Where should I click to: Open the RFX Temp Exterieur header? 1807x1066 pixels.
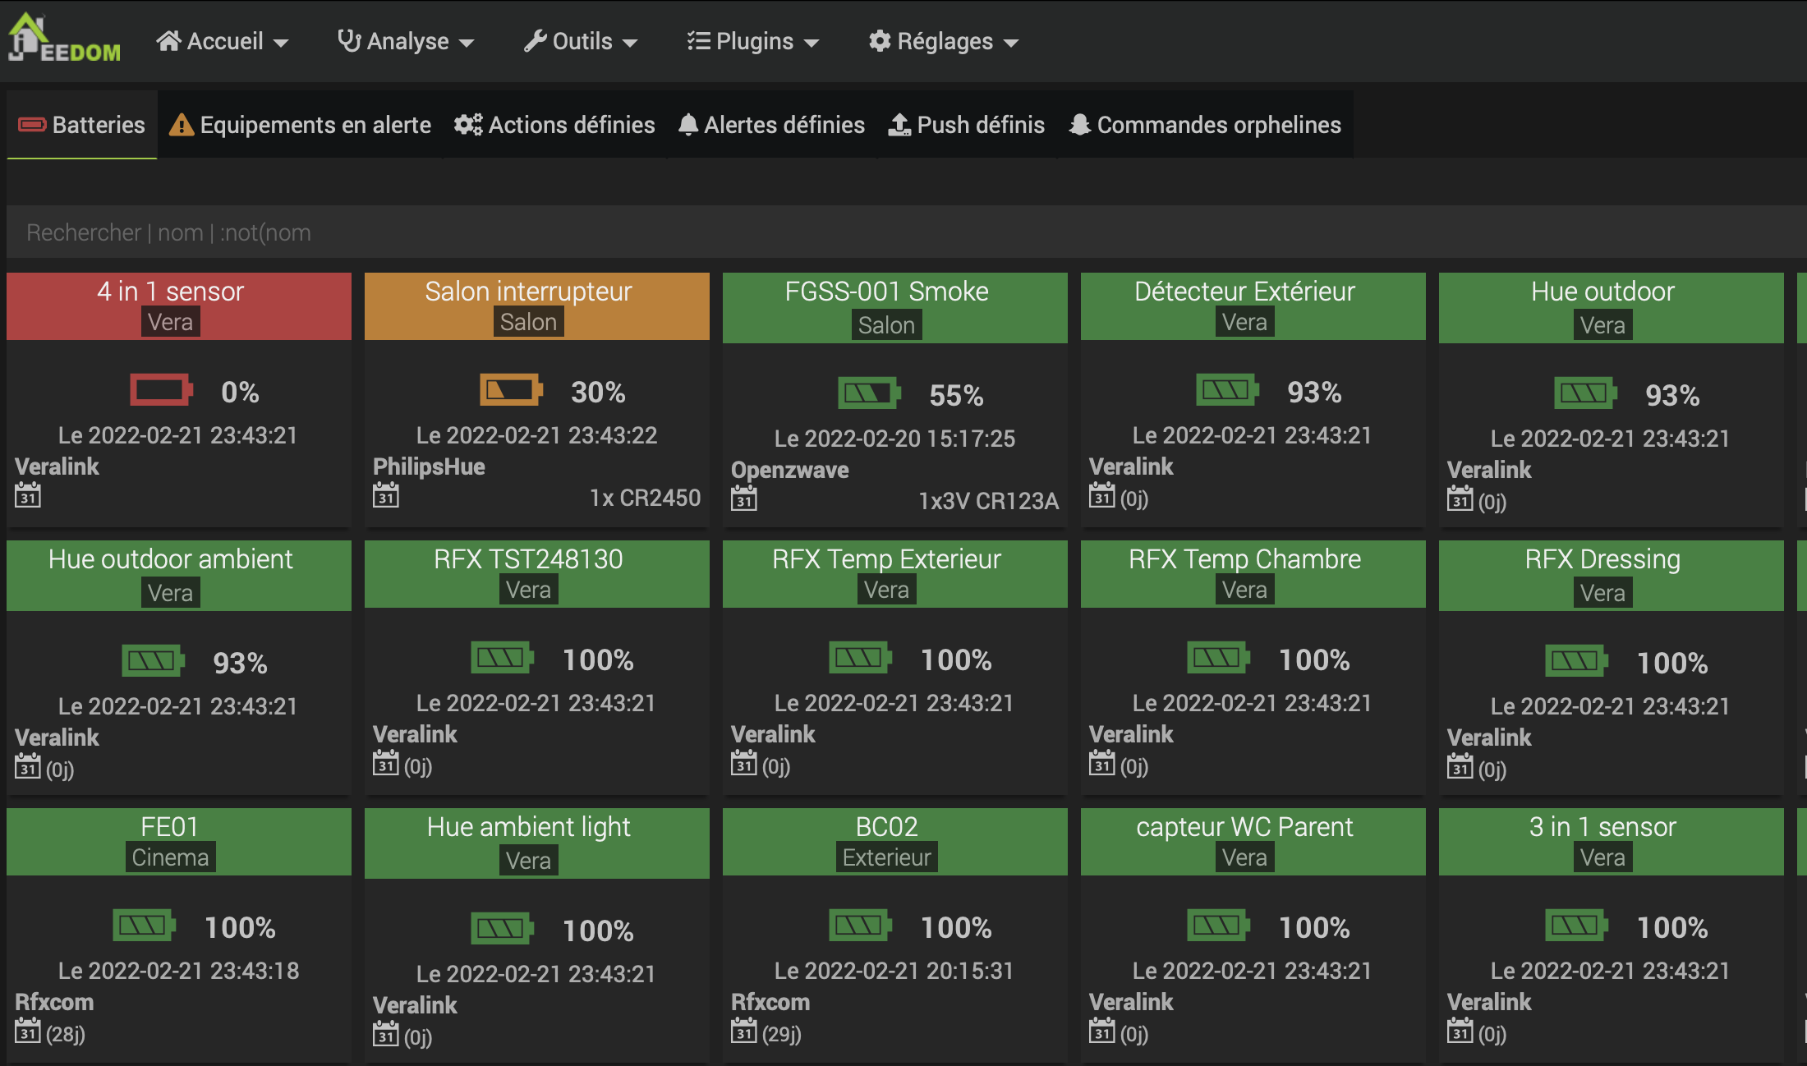point(895,574)
